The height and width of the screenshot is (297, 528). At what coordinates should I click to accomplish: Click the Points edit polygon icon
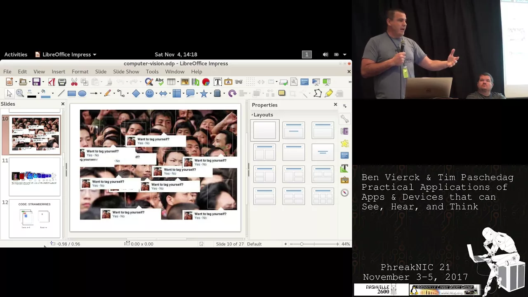pos(318,94)
